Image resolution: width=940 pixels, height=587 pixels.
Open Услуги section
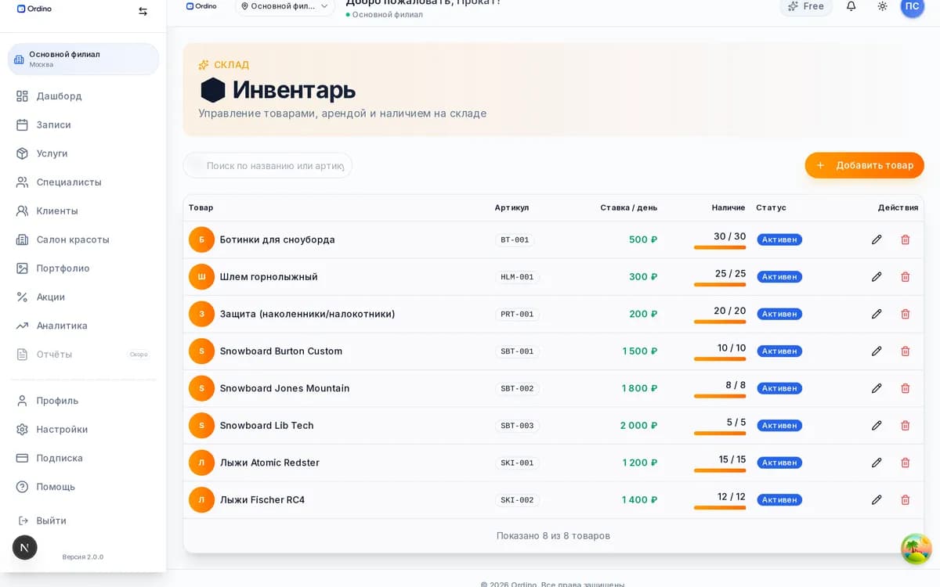click(83, 153)
